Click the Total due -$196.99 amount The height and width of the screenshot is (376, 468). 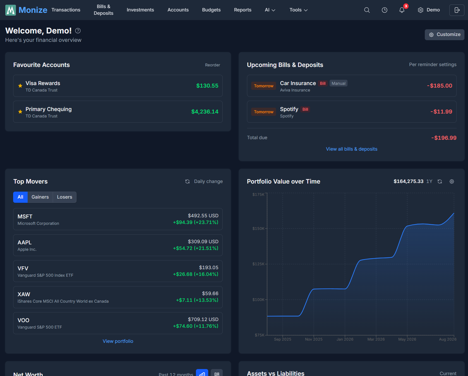(444, 138)
